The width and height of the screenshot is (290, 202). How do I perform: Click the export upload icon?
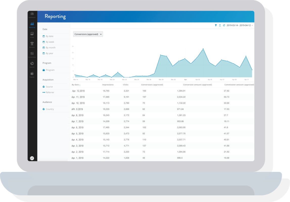220,26
